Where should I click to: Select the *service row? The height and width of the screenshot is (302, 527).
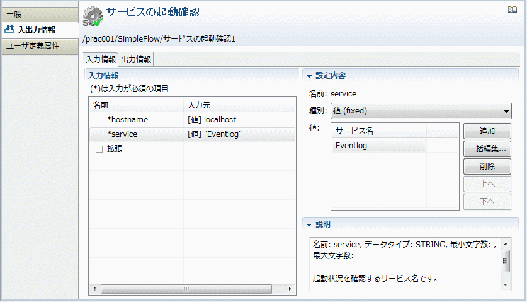click(192, 134)
